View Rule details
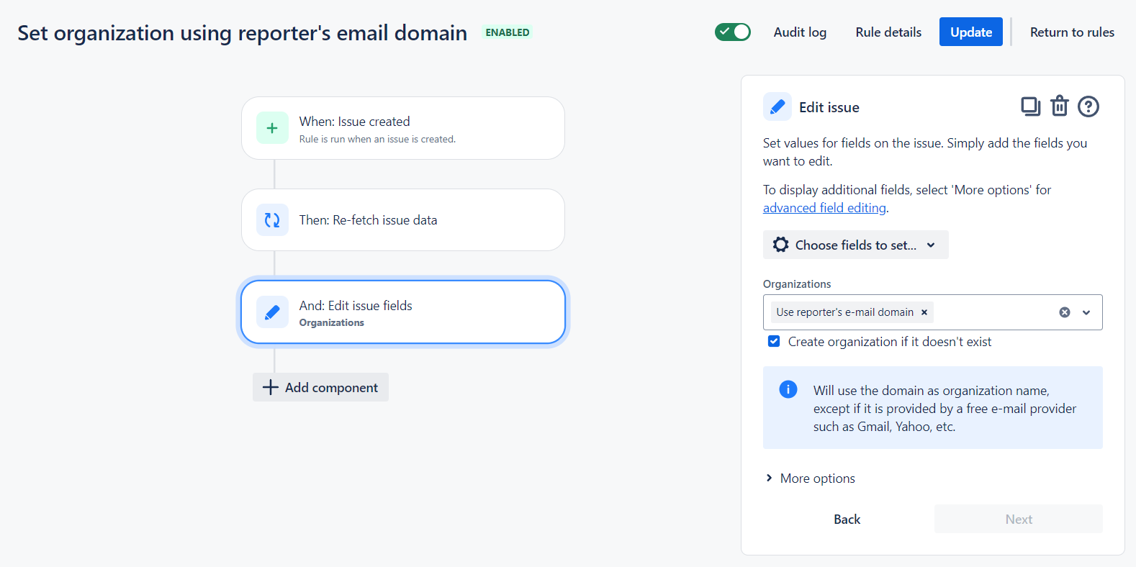This screenshot has height=567, width=1136. click(x=888, y=32)
